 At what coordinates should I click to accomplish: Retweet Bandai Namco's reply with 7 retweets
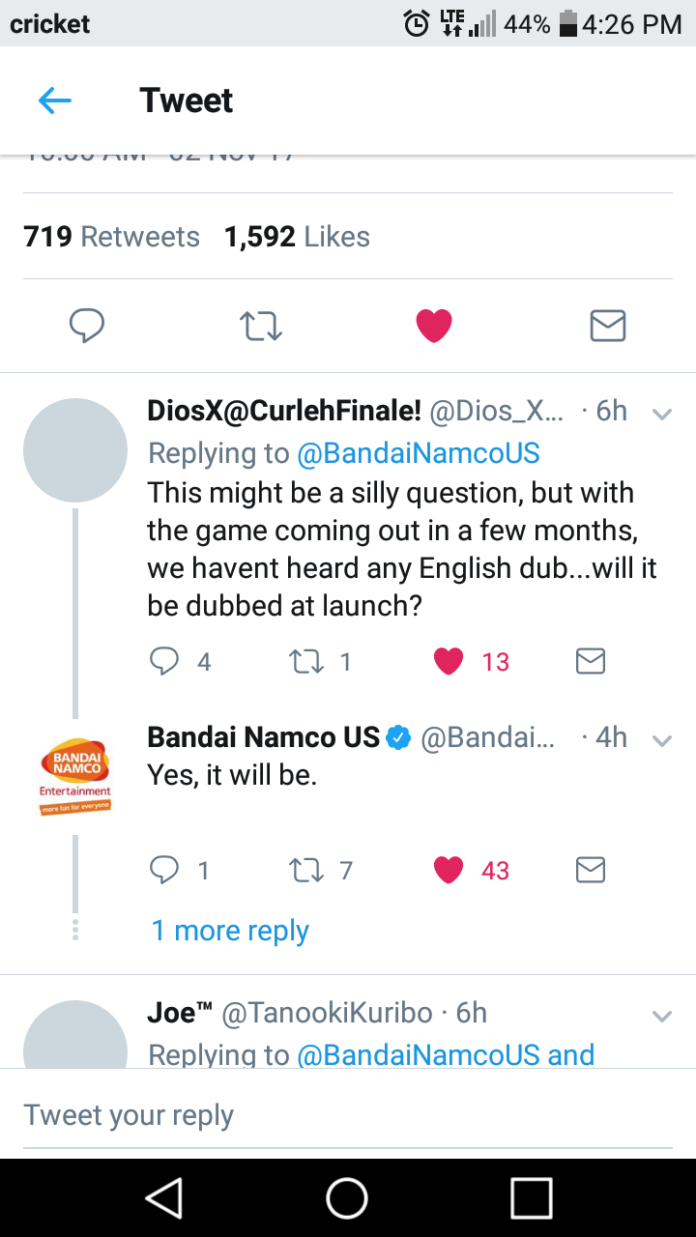click(307, 871)
